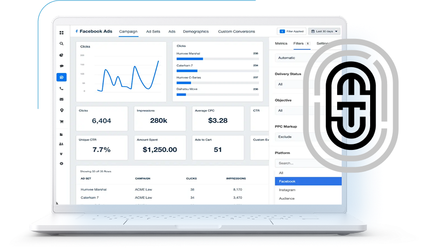Open the Automatic dropdown in Filters panel
Viewport: 430px width, 249px height.
(308, 58)
